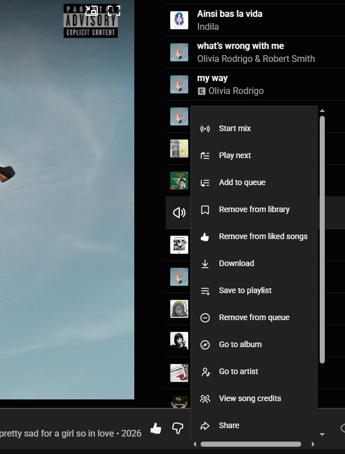
Task: Click the menu's scroll up arrow
Action: pyautogui.click(x=322, y=111)
